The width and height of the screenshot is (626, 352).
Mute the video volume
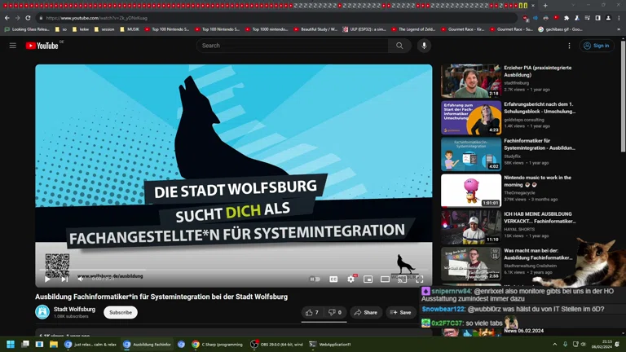click(x=81, y=279)
